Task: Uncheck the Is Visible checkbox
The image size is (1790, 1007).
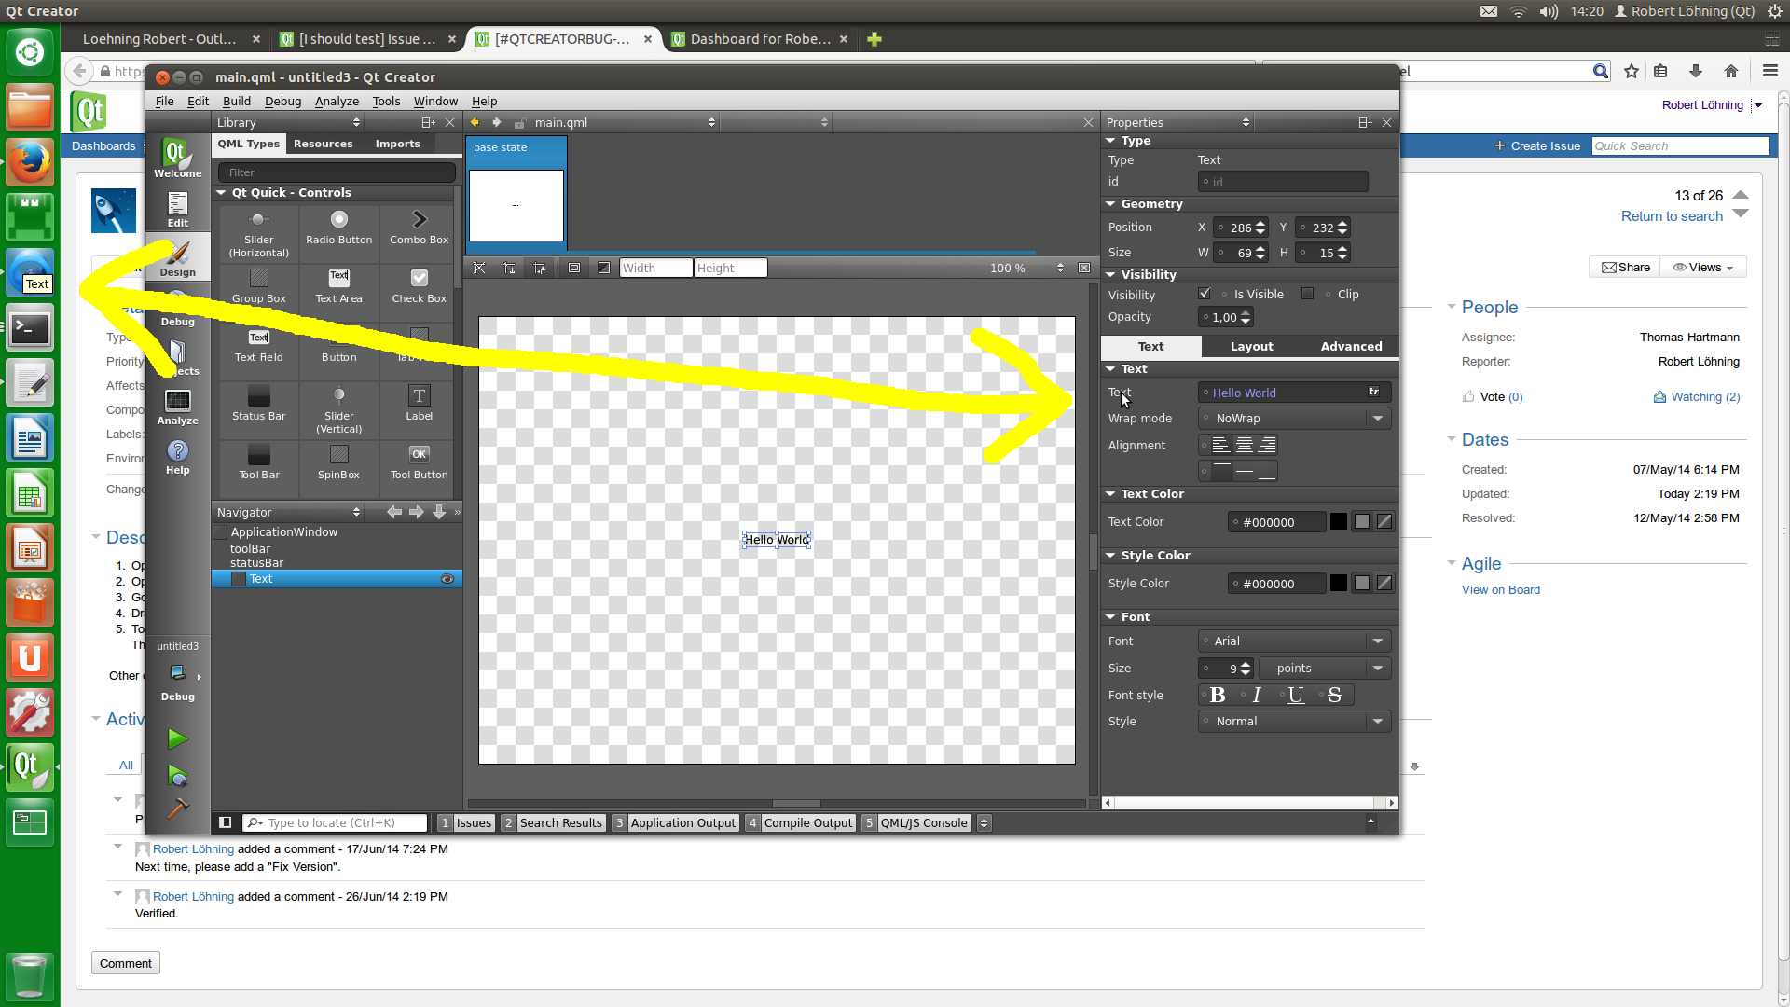Action: coord(1205,294)
